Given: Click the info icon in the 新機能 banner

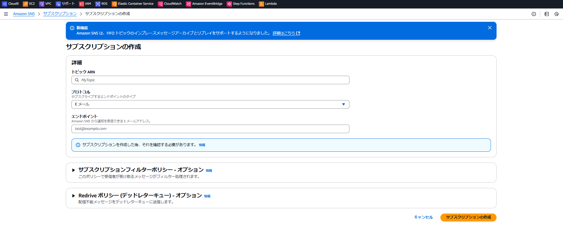Looking at the screenshot, I should click(72, 28).
